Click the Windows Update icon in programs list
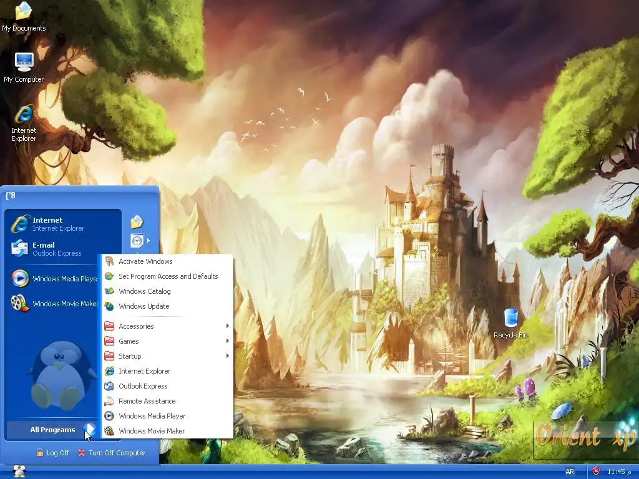Viewport: 639px width, 479px height. (x=109, y=306)
